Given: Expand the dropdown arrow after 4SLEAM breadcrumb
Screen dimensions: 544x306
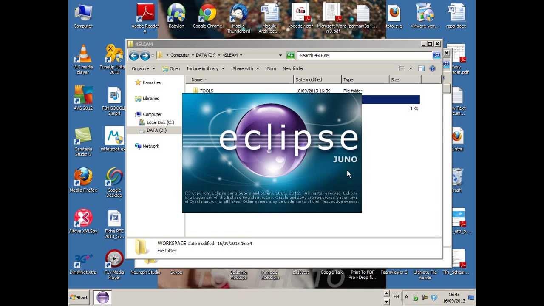Looking at the screenshot, I should tap(241, 55).
